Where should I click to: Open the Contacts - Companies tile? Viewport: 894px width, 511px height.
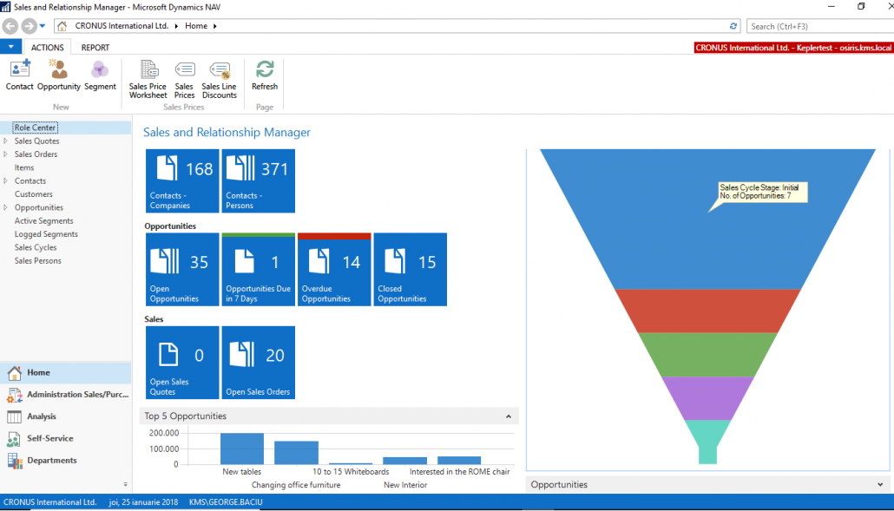[x=182, y=180]
